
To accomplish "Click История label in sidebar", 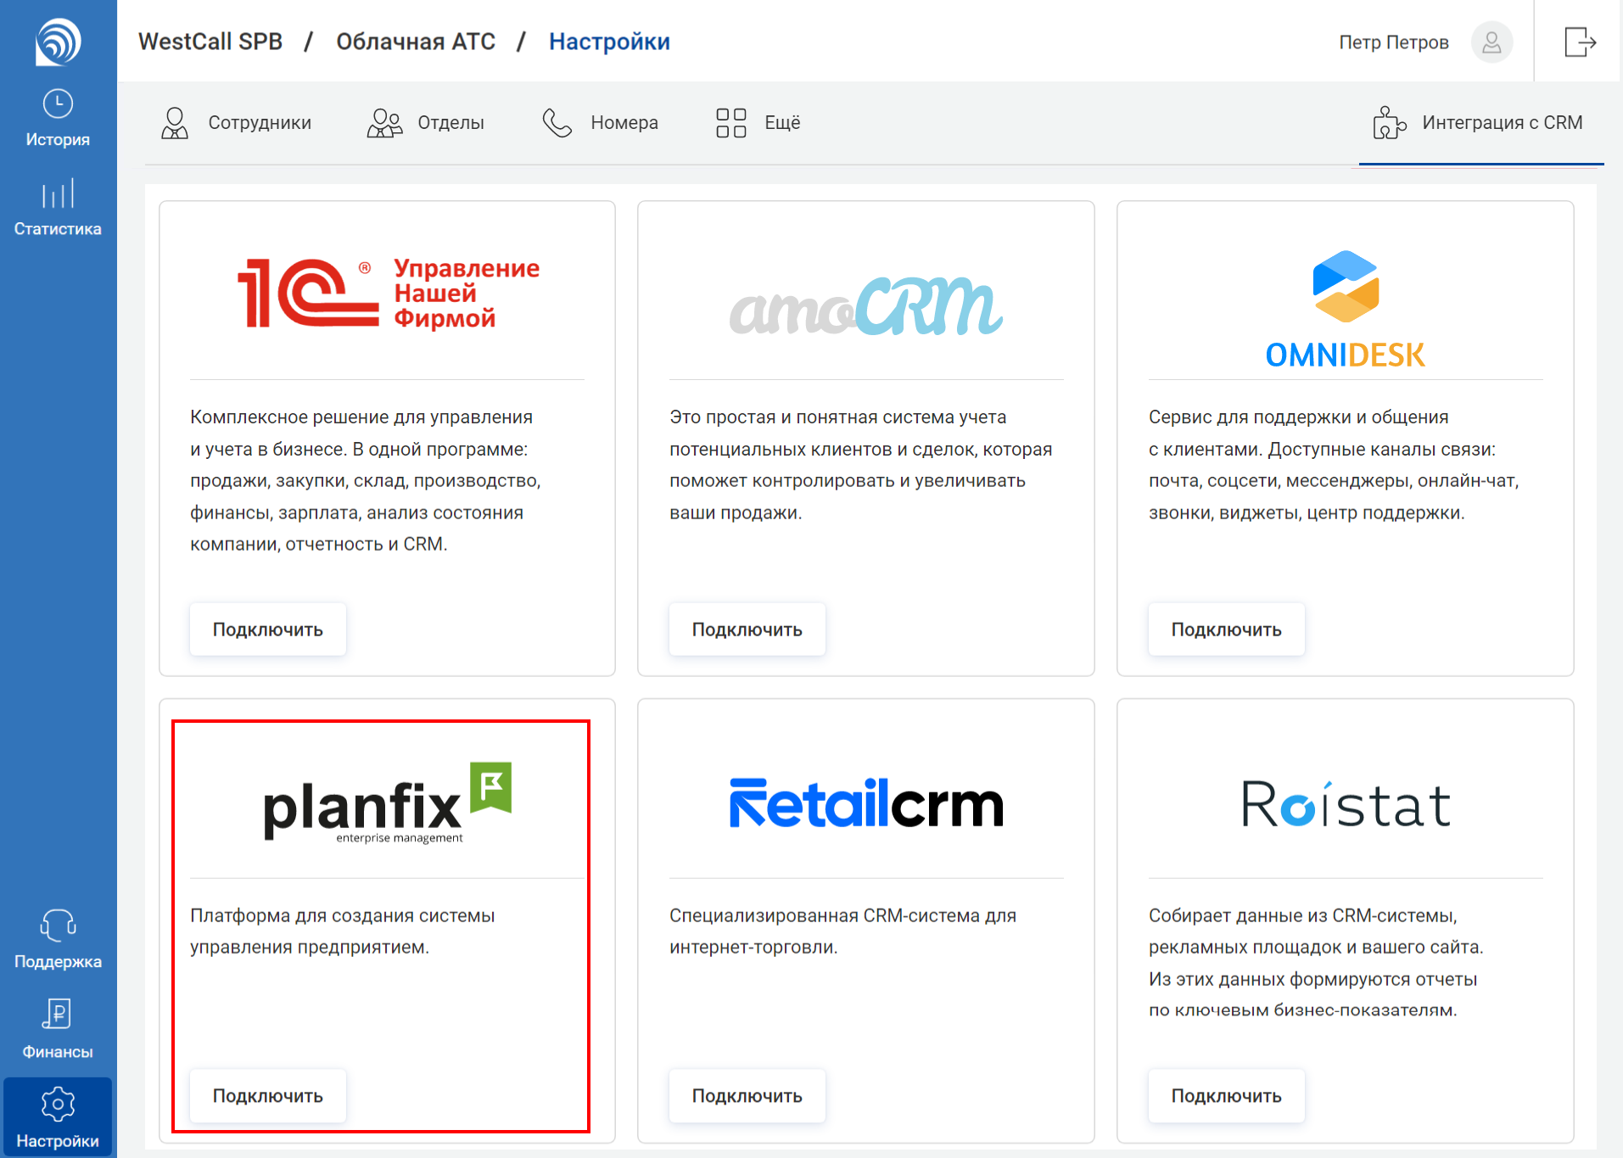I will point(58,140).
